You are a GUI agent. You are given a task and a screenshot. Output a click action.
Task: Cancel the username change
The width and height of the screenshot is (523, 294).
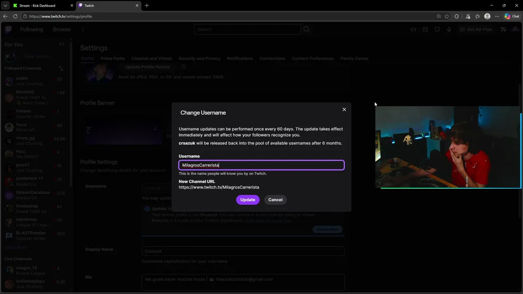tap(275, 200)
